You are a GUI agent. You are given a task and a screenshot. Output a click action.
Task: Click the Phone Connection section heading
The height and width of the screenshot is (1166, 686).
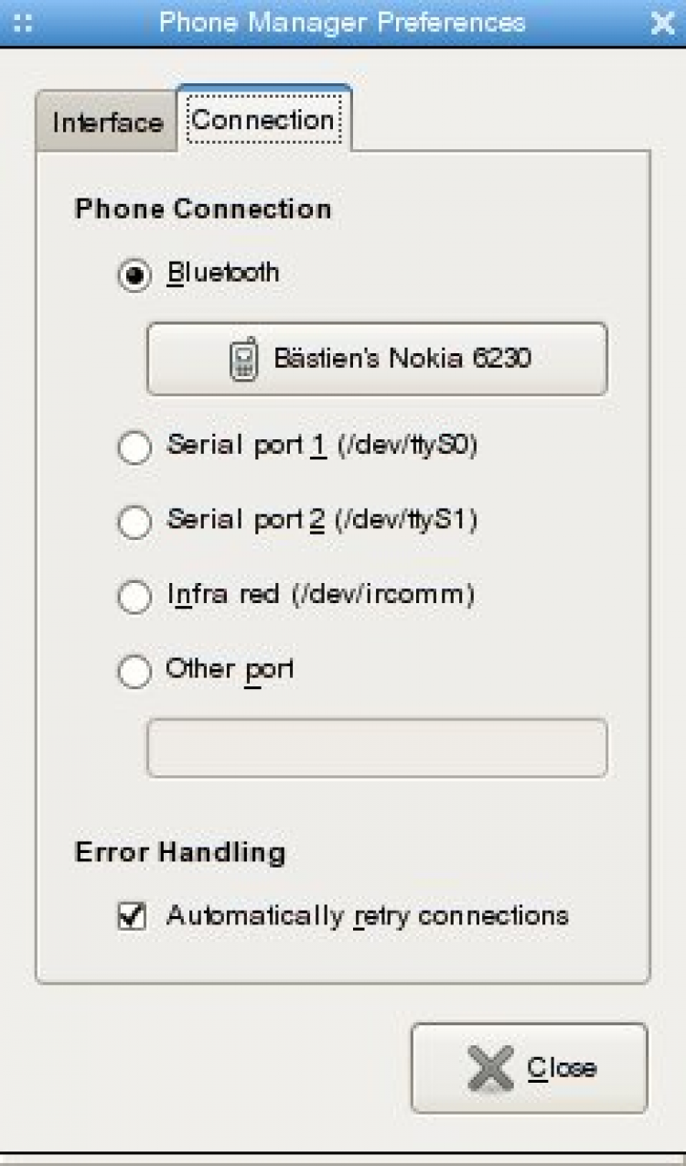click(x=203, y=209)
